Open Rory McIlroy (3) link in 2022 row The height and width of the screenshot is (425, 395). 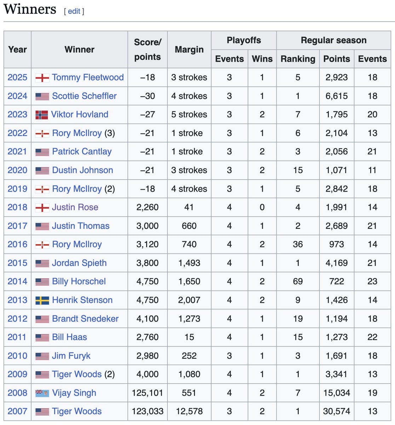[77, 133]
